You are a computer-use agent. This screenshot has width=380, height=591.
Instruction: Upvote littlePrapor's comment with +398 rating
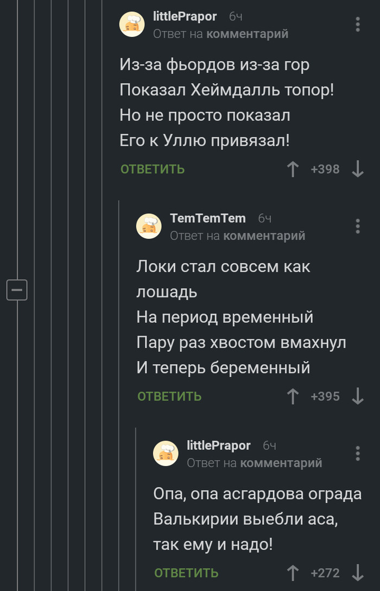pos(293,169)
